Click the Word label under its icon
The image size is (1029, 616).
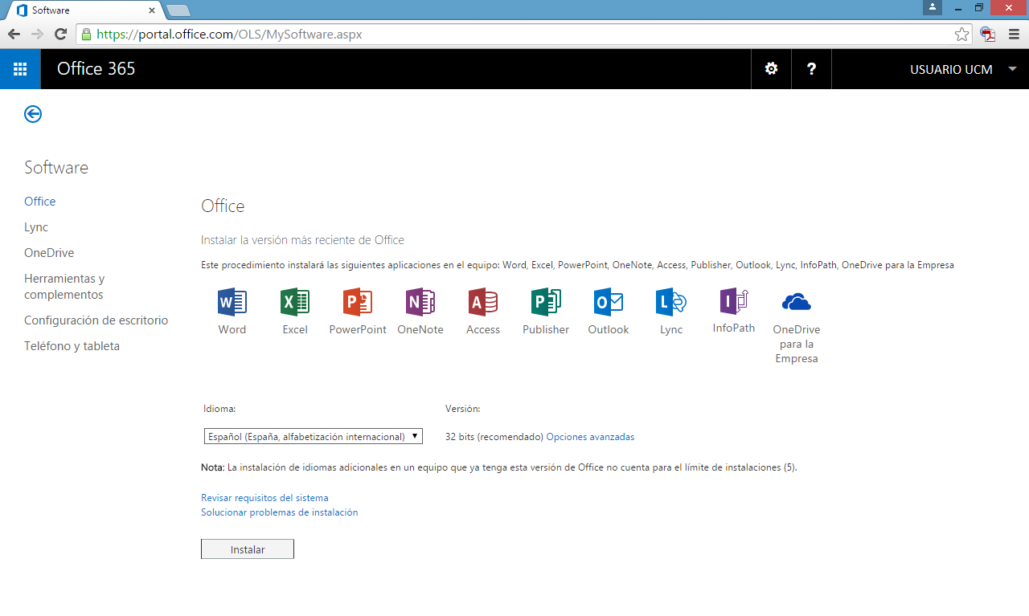[x=232, y=330]
